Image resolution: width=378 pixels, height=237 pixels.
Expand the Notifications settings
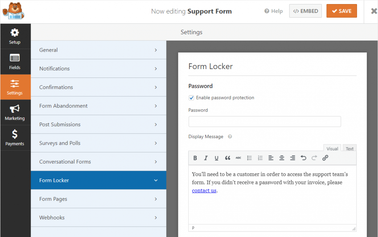coord(98,68)
